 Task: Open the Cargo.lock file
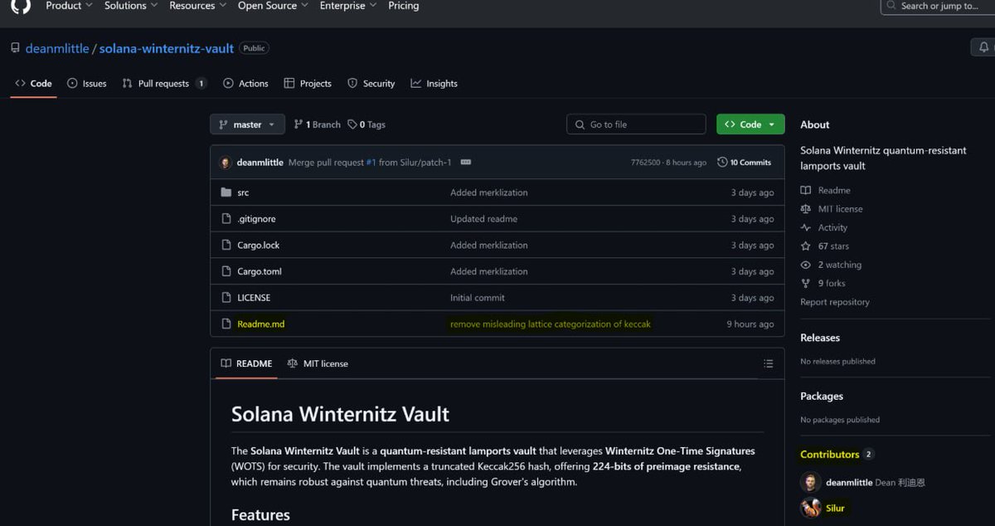click(259, 246)
